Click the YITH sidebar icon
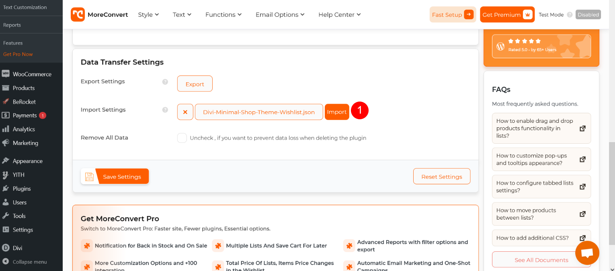 pos(6,175)
